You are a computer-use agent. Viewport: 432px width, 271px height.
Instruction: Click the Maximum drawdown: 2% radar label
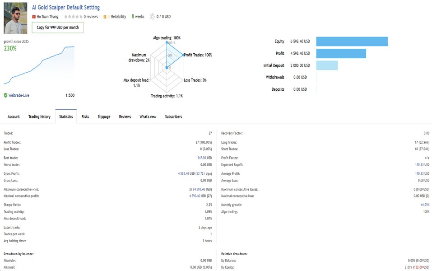pos(139,58)
